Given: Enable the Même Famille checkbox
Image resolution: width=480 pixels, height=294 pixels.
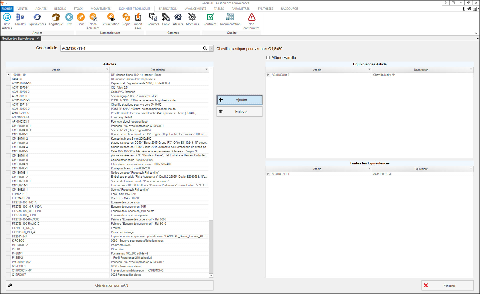Looking at the screenshot, I should (268, 58).
